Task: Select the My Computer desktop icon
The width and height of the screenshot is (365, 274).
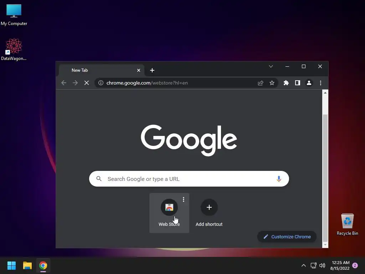Action: (x=14, y=15)
